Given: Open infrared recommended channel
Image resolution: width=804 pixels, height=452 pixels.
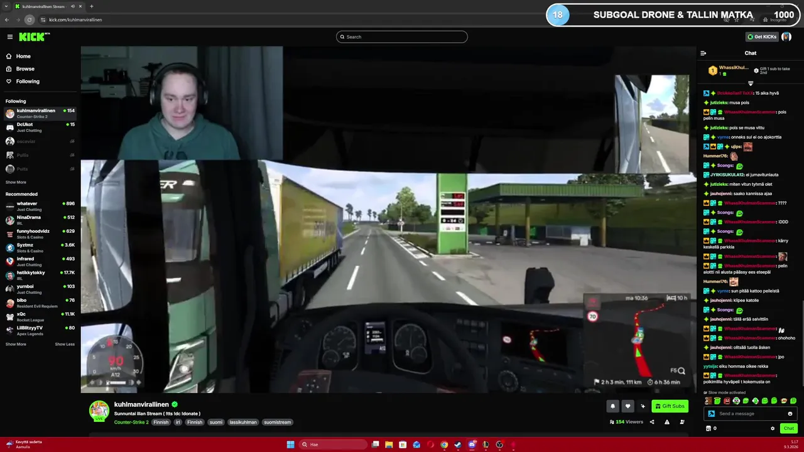Looking at the screenshot, I should coord(40,261).
